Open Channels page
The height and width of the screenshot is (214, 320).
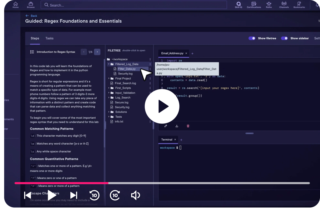coord(284,5)
